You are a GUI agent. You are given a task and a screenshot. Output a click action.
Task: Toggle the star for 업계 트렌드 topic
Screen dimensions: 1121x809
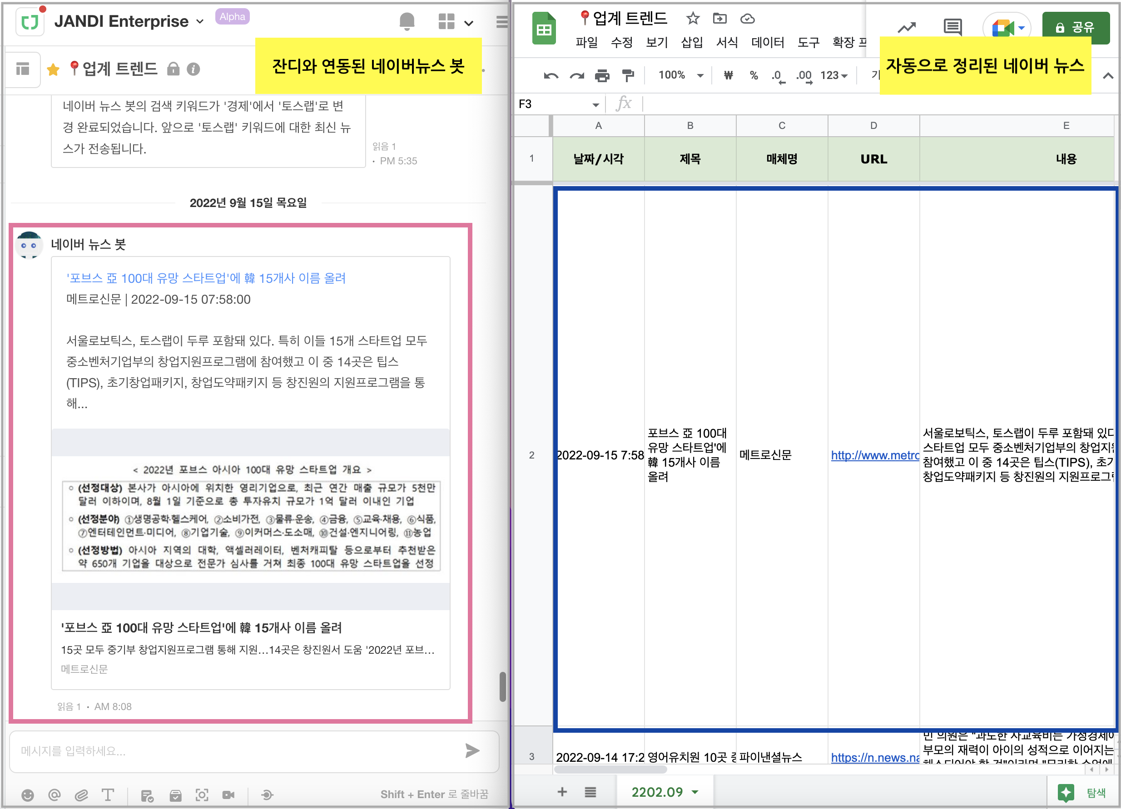[54, 69]
